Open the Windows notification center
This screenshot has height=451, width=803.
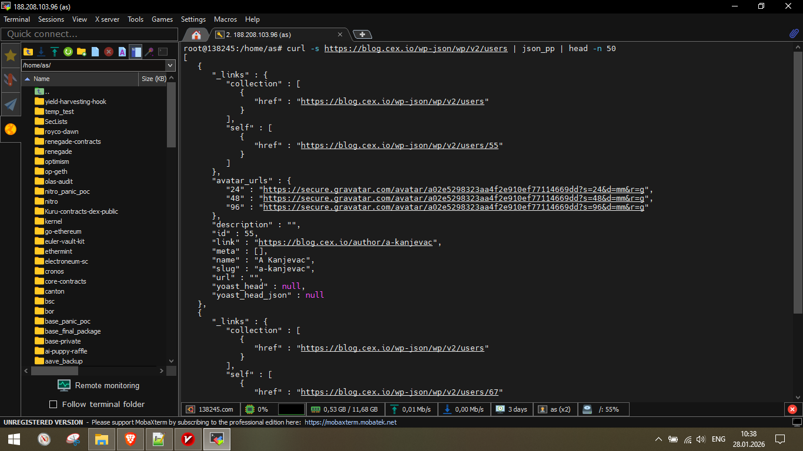tap(780, 439)
